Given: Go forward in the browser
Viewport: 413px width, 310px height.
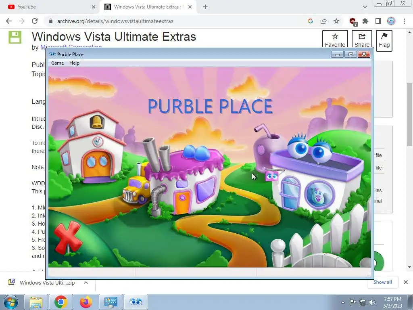Looking at the screenshot, I should click(x=22, y=21).
